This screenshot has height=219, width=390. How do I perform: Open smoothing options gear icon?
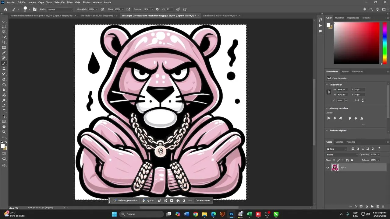click(157, 9)
